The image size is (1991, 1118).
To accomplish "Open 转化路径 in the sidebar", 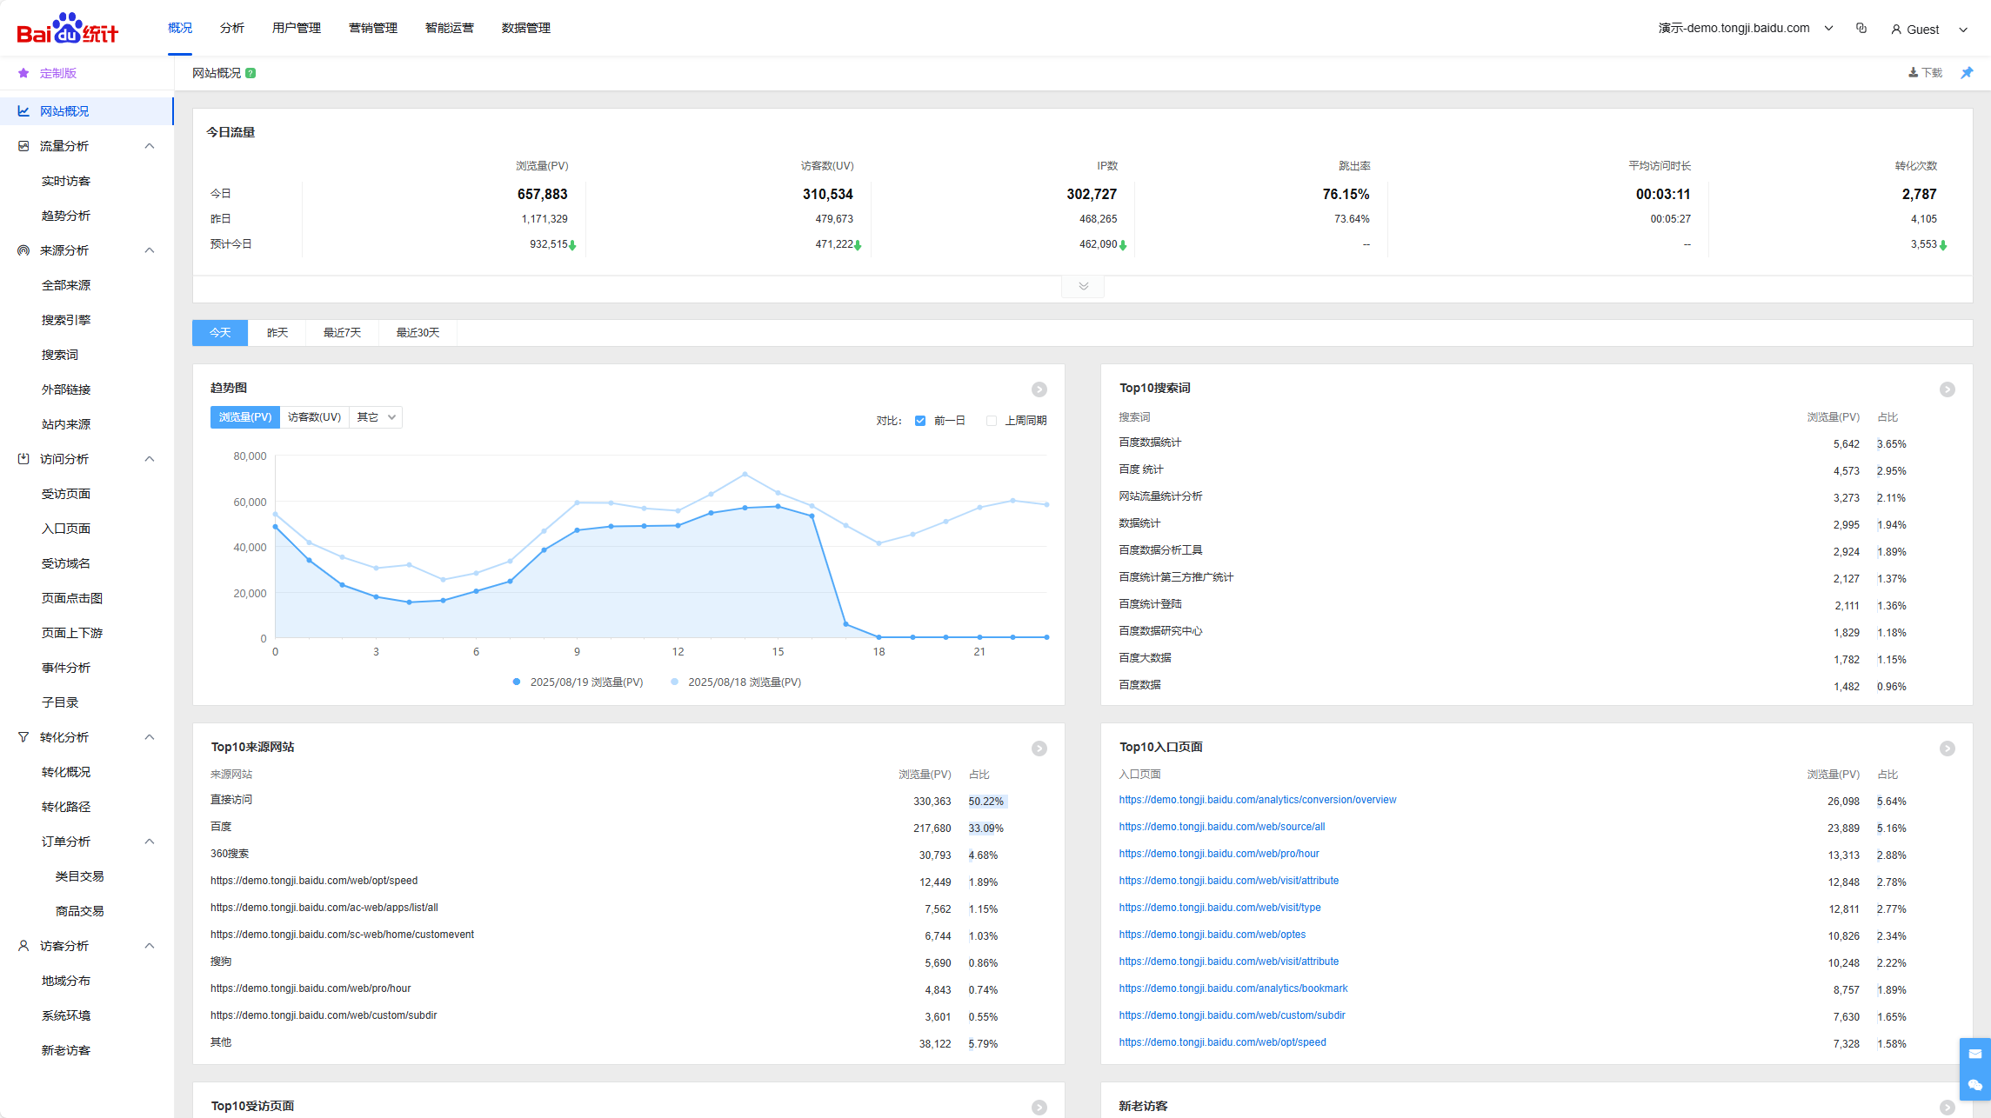I will tap(66, 807).
